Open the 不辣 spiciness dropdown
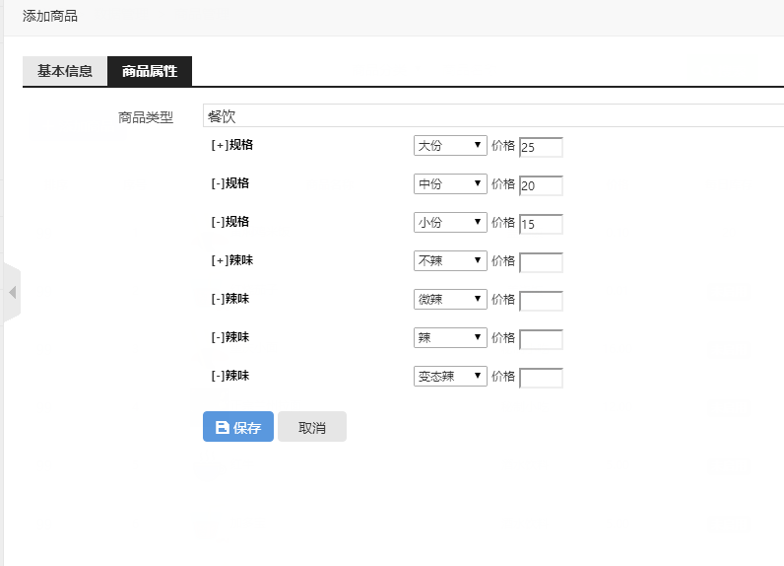This screenshot has height=566, width=784. [x=450, y=260]
